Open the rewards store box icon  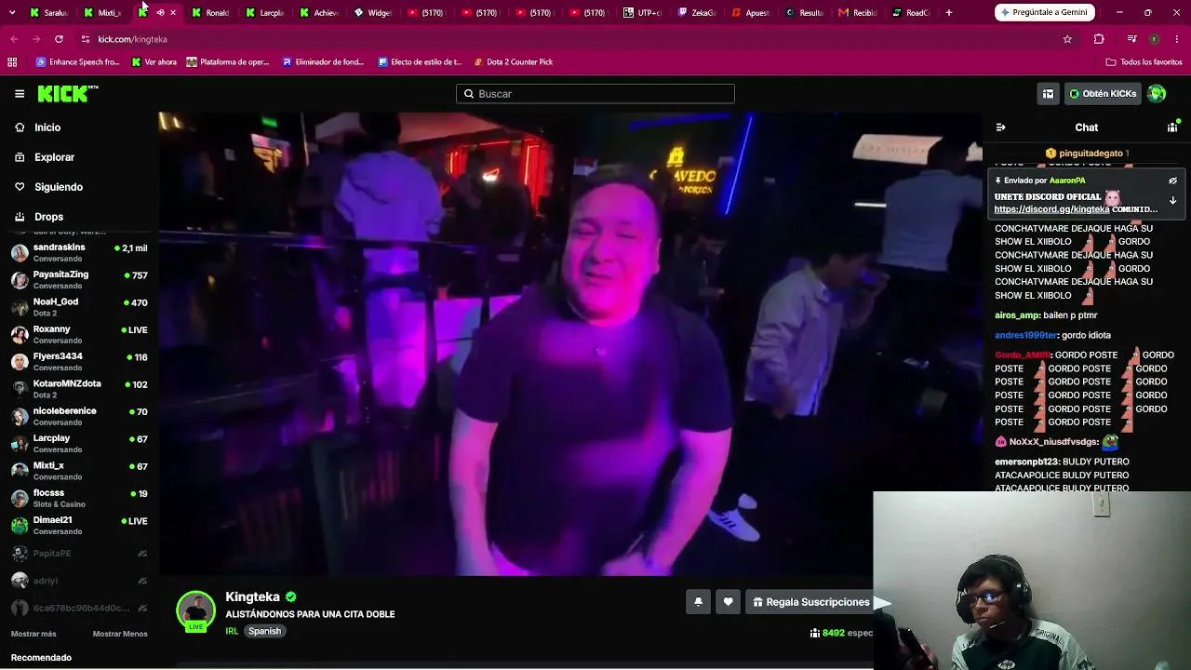(x=1048, y=94)
